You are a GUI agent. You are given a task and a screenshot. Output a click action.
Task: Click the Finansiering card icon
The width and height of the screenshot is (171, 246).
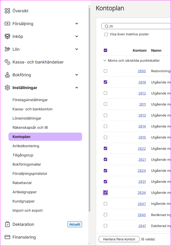tap(7, 237)
